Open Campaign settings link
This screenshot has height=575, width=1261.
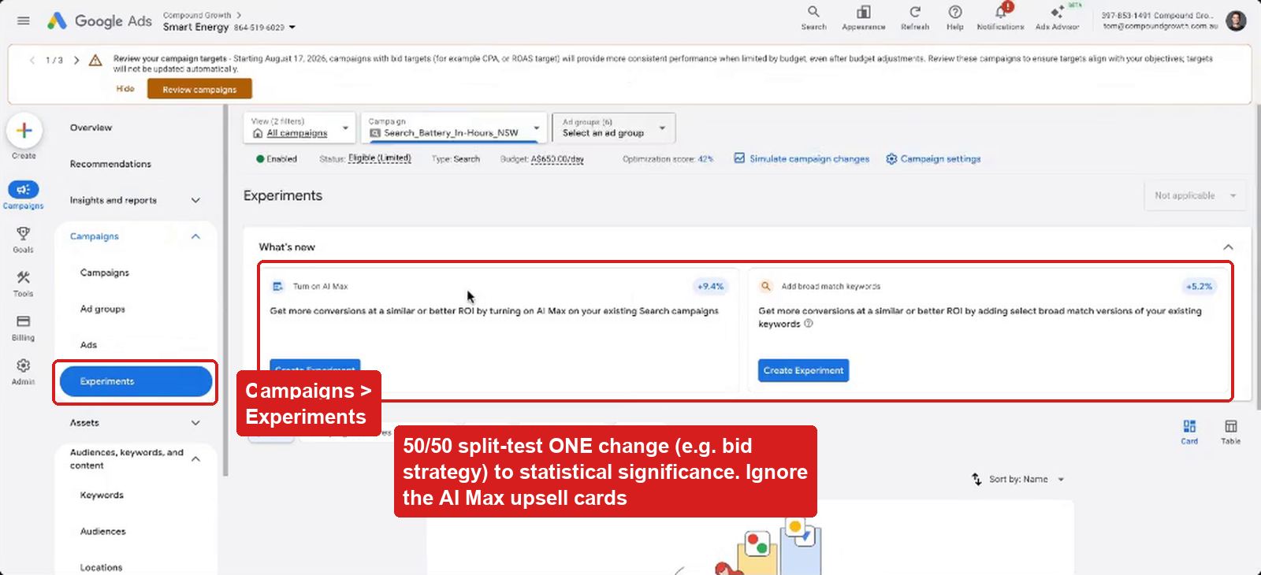933,158
